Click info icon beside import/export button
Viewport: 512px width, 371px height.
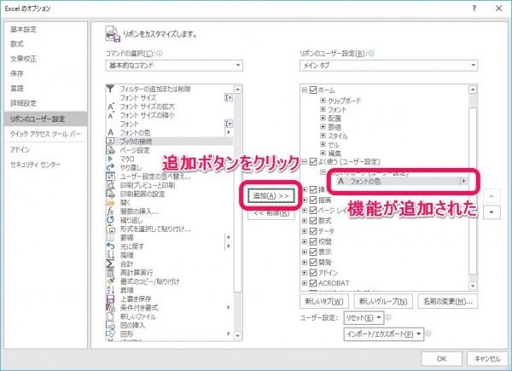(428, 333)
